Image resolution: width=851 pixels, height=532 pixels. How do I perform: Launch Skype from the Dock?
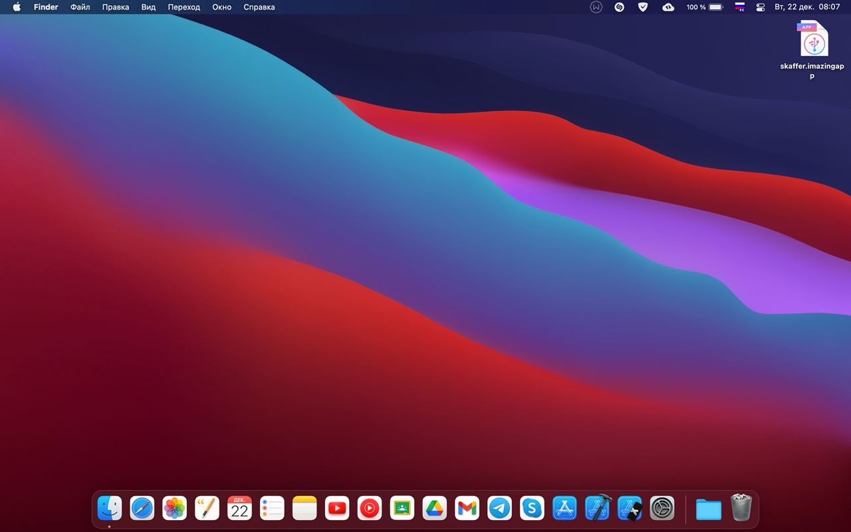pos(532,509)
